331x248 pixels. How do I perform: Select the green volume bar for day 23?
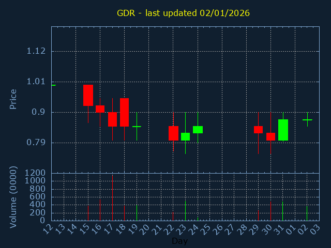[185, 210]
